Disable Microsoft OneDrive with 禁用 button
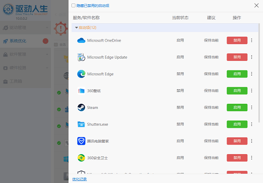The height and width of the screenshot is (183, 263). click(237, 40)
